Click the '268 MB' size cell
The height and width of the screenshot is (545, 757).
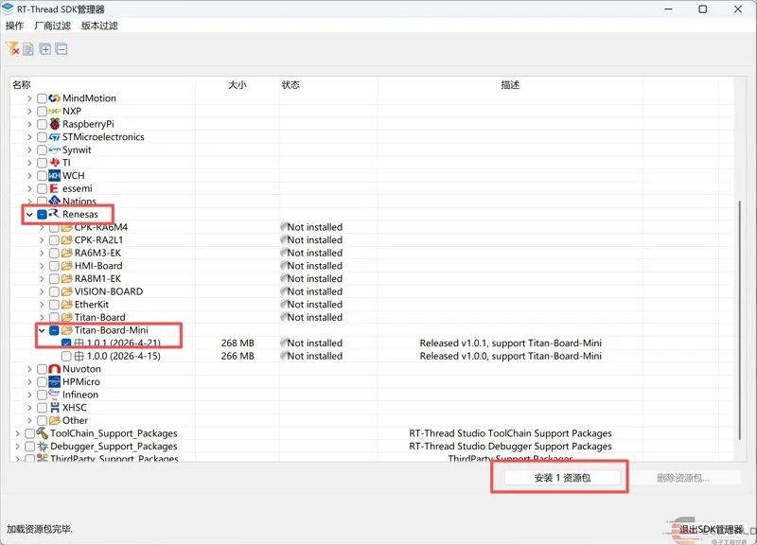[238, 343]
